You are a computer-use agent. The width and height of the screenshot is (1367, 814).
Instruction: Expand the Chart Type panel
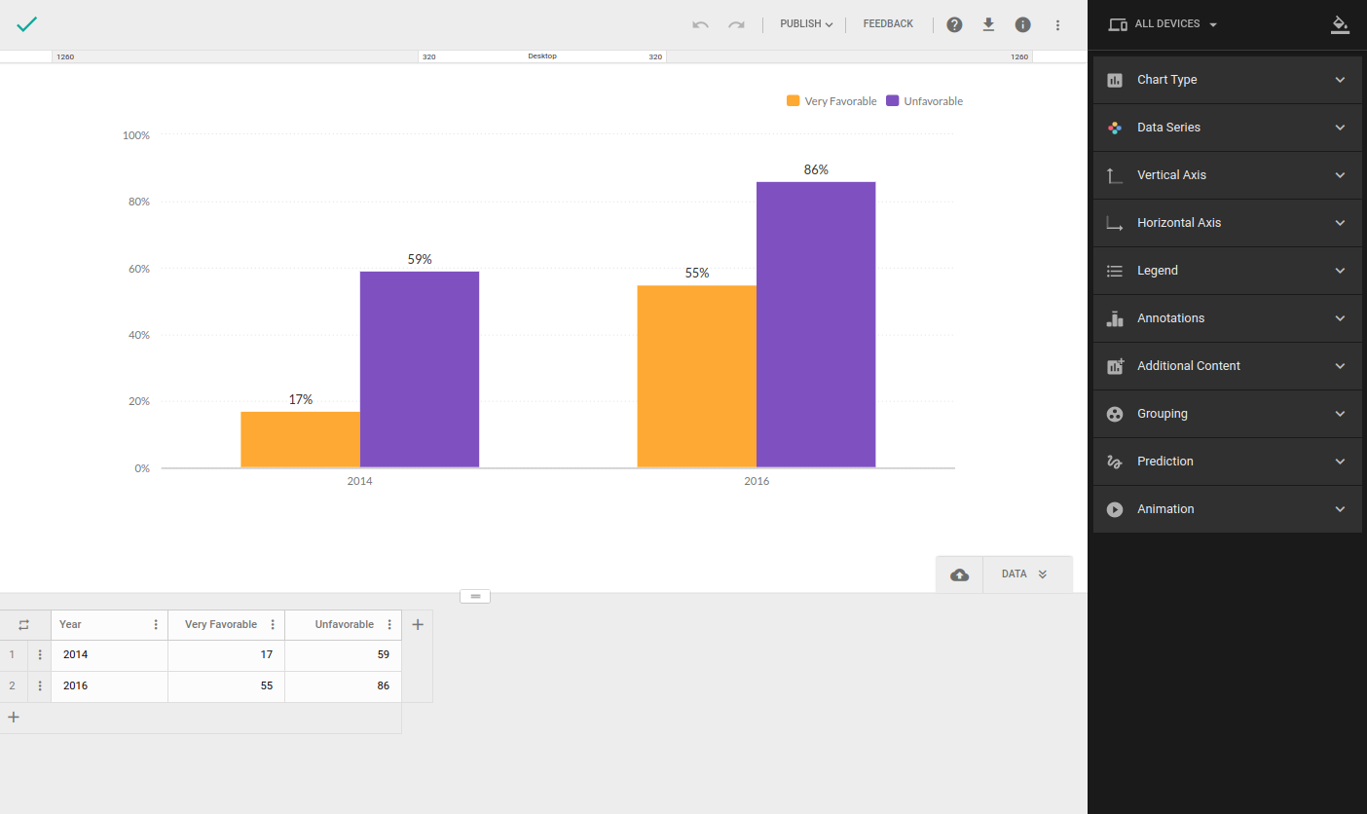click(x=1227, y=80)
